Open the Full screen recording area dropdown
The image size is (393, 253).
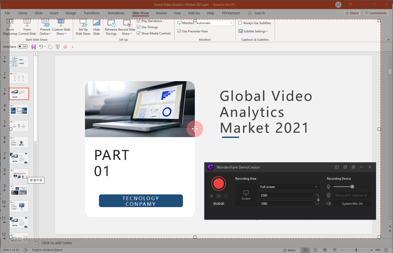pos(289,187)
